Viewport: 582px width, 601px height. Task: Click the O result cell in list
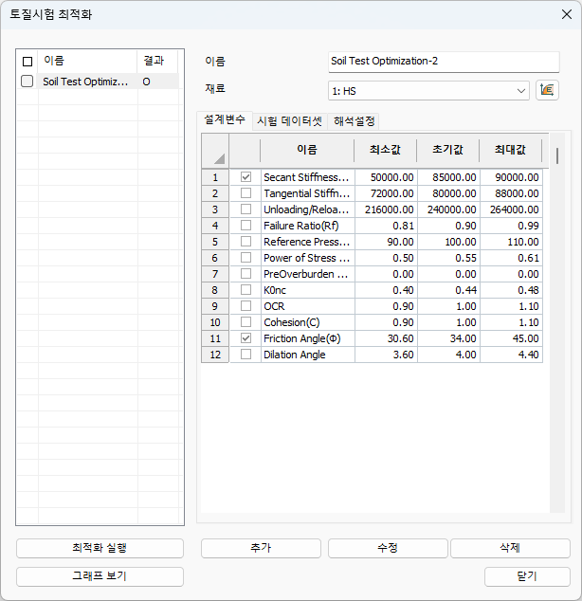(158, 82)
